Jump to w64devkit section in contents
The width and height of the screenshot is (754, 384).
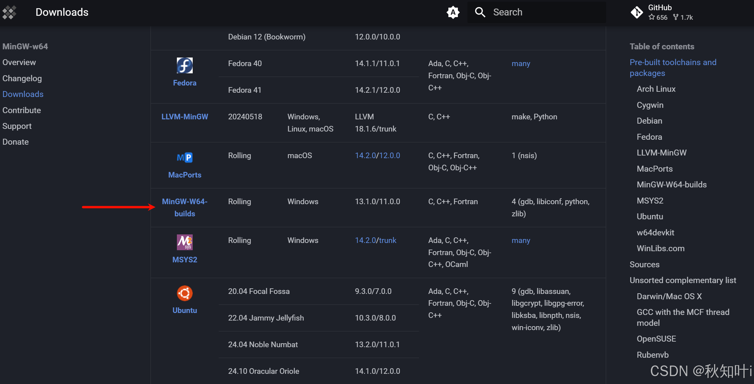pyautogui.click(x=655, y=232)
